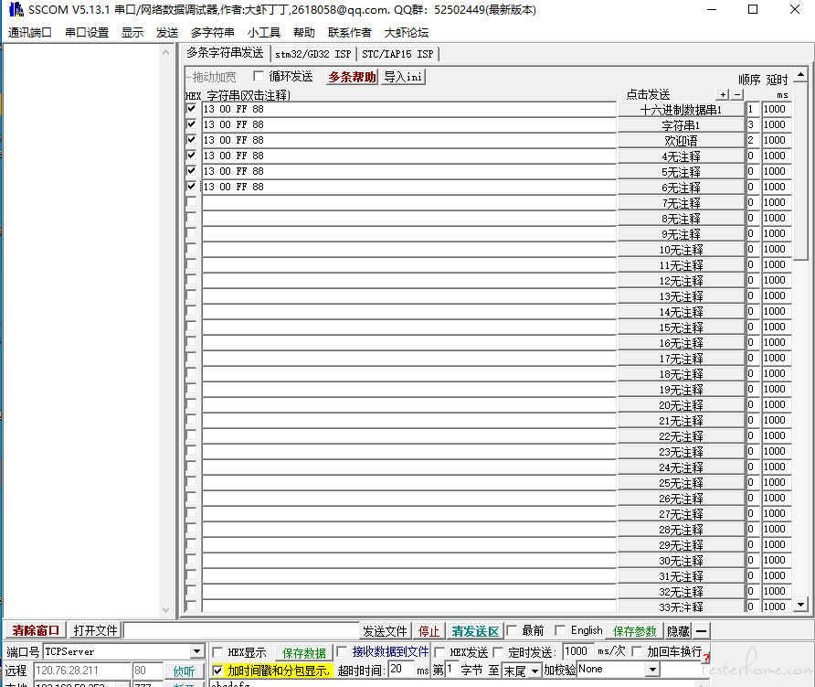The height and width of the screenshot is (687, 815).
Task: Switch to the stm32/GD32 ISP tab
Action: (313, 54)
